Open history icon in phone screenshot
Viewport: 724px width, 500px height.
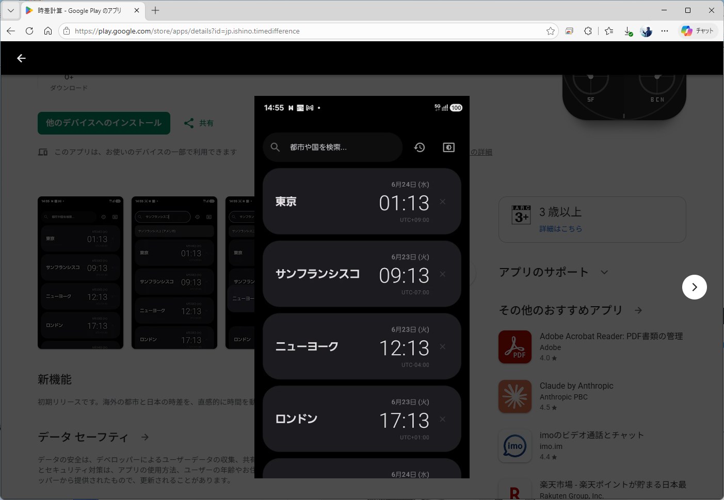point(420,147)
